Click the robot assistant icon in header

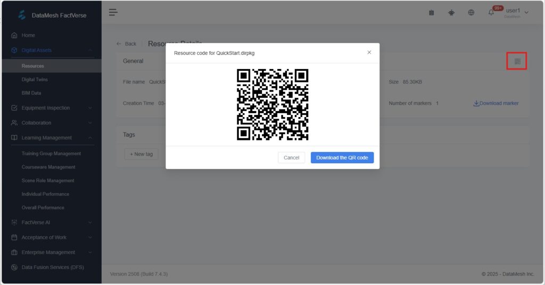click(x=451, y=13)
